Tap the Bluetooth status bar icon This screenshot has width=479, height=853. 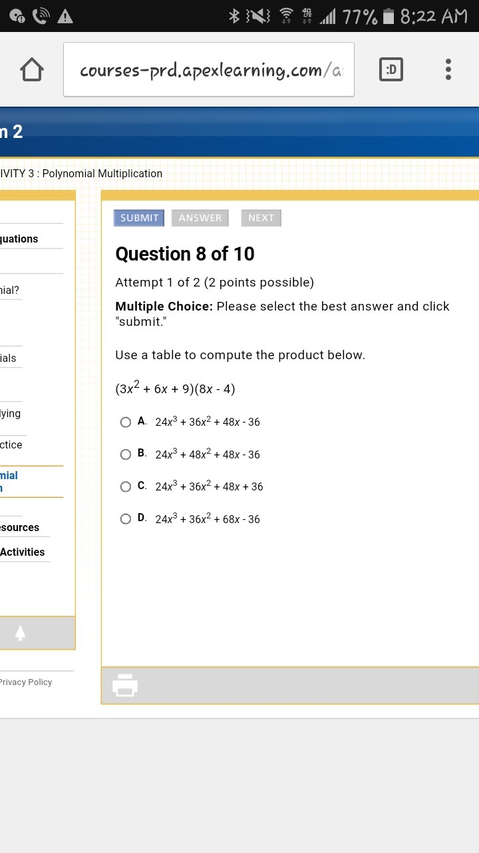tap(234, 16)
